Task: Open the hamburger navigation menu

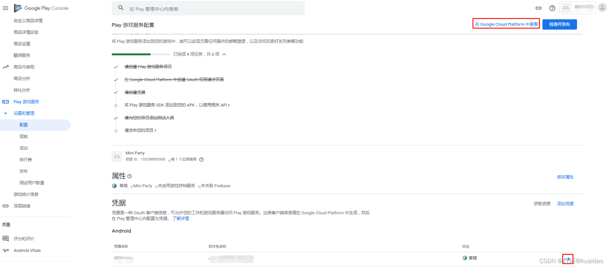Action: [x=5, y=8]
